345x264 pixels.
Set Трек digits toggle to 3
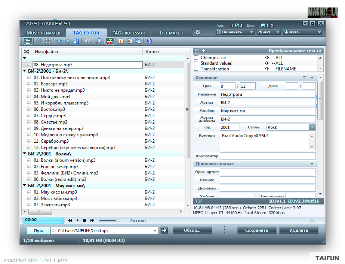point(241,25)
